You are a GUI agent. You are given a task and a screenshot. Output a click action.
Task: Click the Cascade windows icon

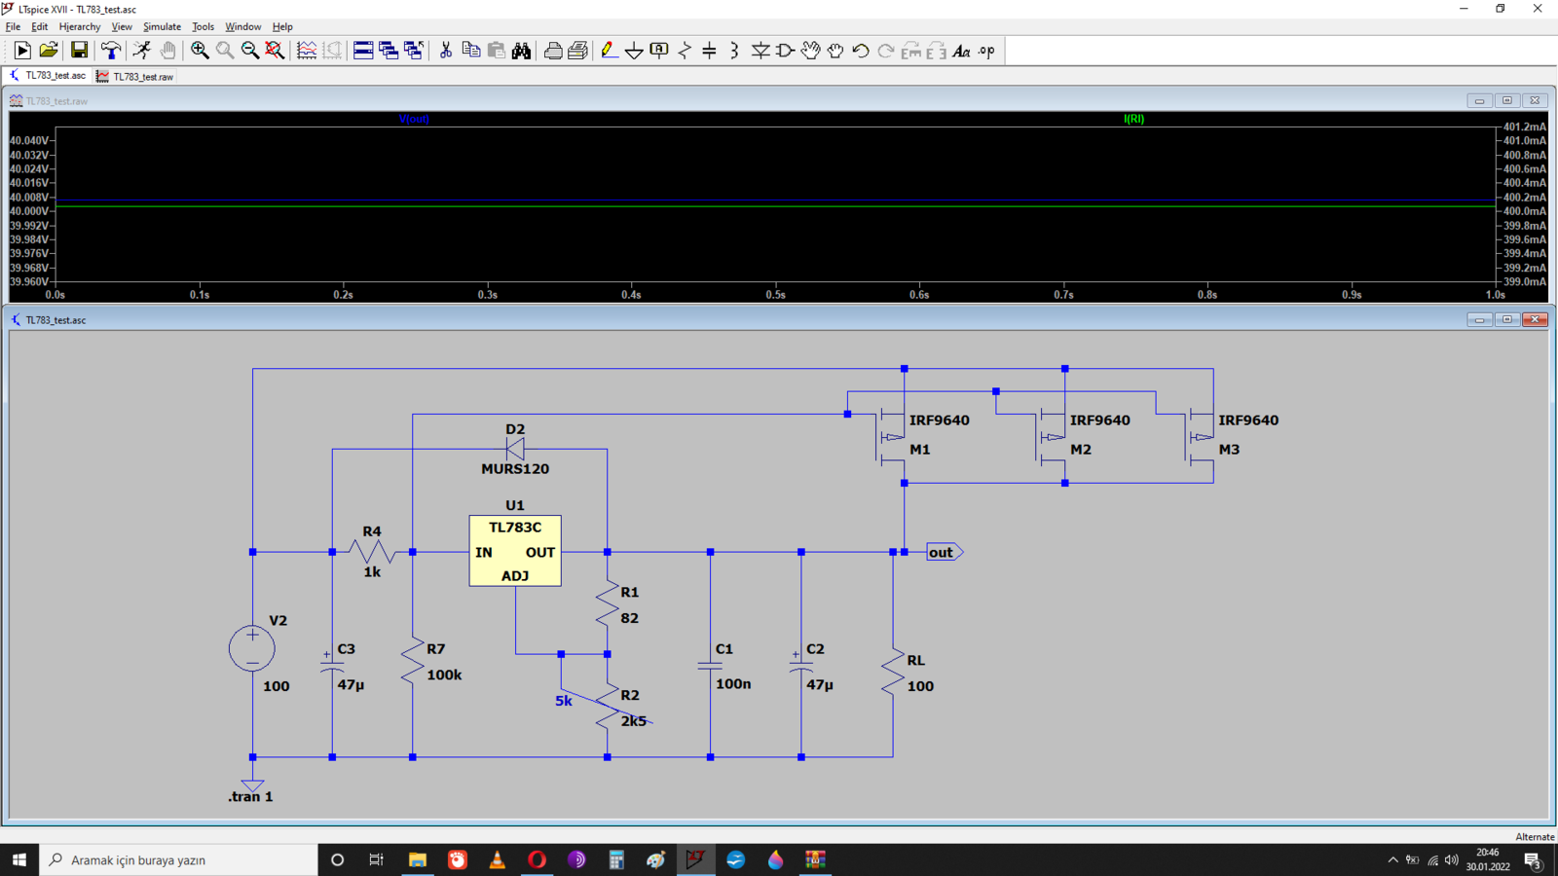click(x=389, y=51)
